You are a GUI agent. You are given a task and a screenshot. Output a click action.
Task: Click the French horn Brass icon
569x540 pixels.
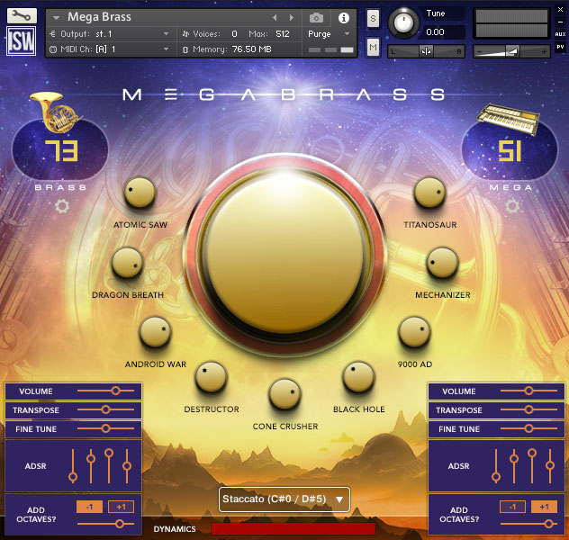[x=56, y=112]
